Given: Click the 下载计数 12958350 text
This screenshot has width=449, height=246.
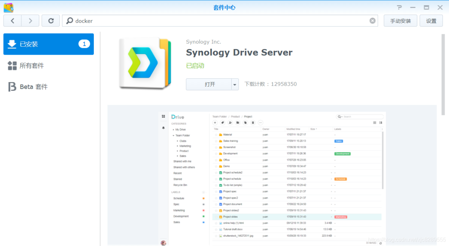Looking at the screenshot, I should 270,84.
